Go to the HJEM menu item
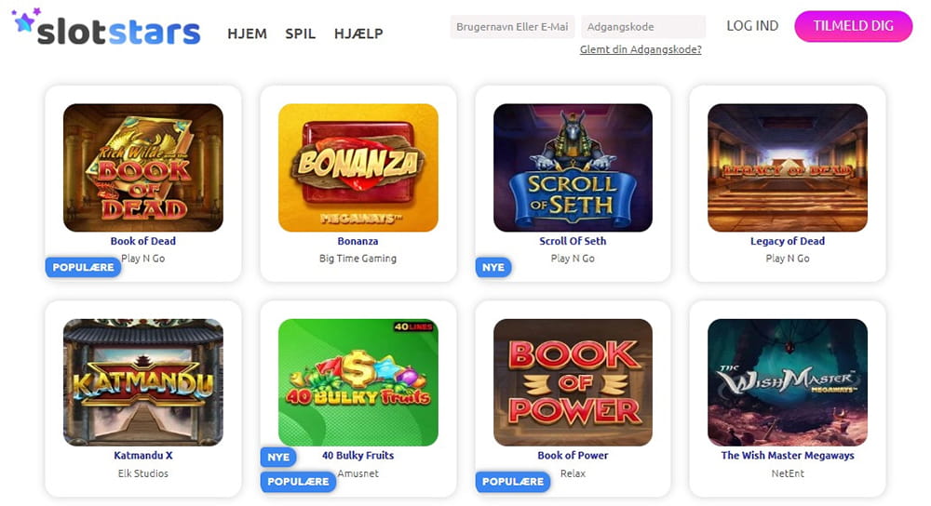Viewport: 931px width, 506px height. click(x=247, y=33)
